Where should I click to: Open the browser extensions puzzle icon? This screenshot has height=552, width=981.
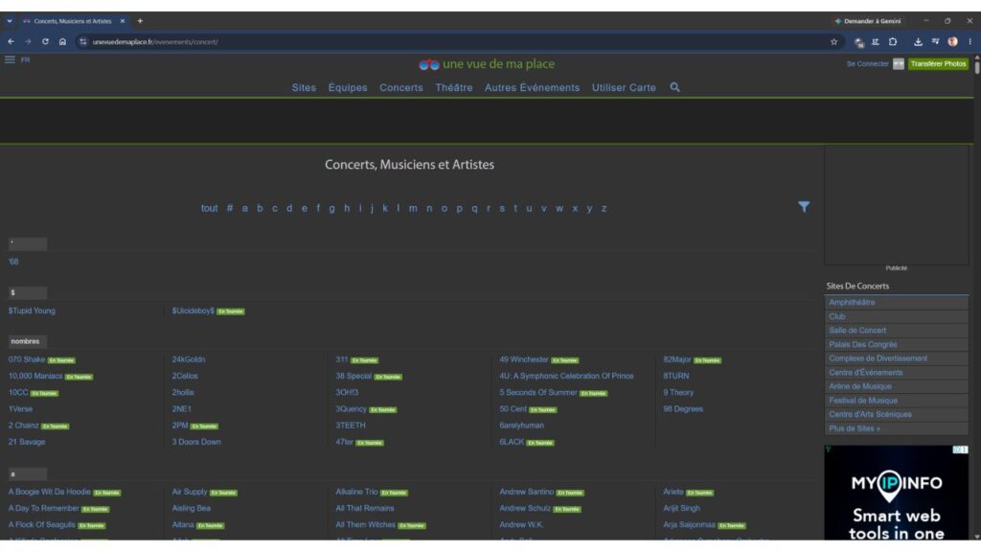893,42
